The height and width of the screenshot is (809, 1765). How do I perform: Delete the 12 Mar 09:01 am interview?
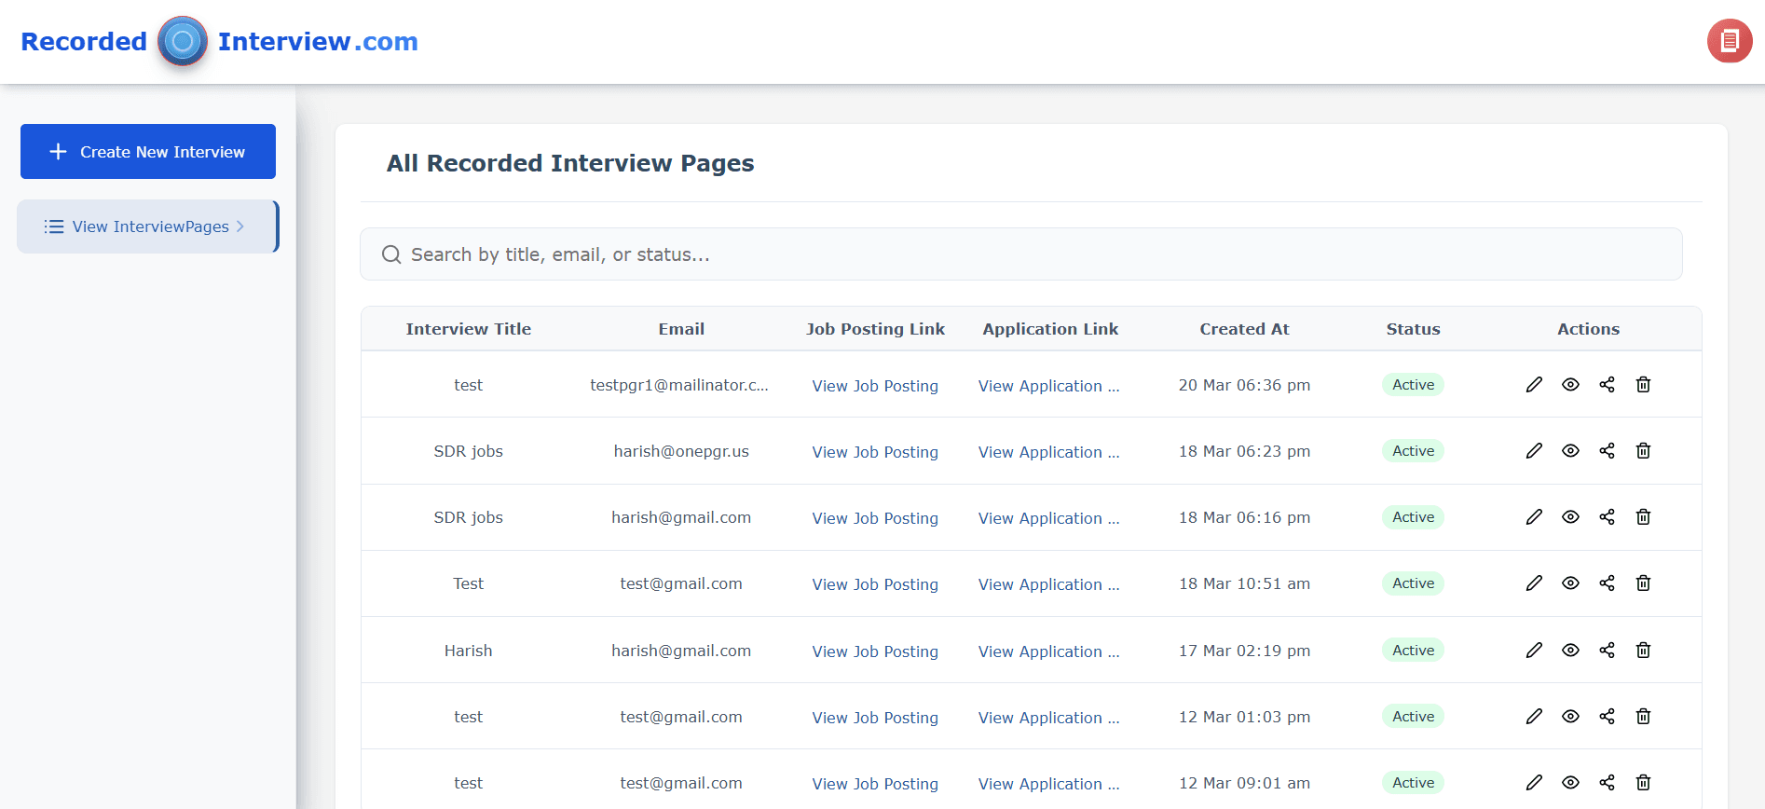[x=1643, y=783]
